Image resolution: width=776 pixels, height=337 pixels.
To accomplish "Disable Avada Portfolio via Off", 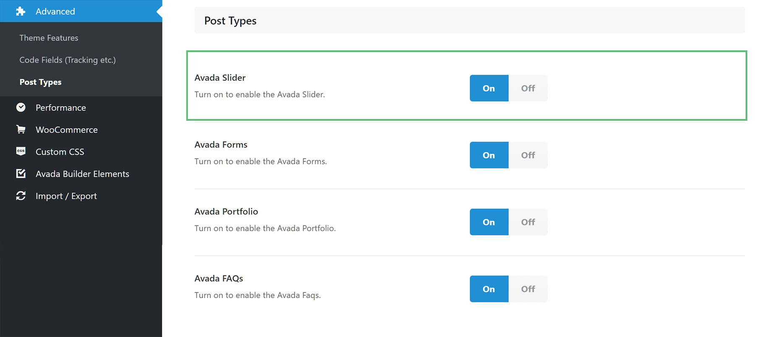I will point(528,222).
